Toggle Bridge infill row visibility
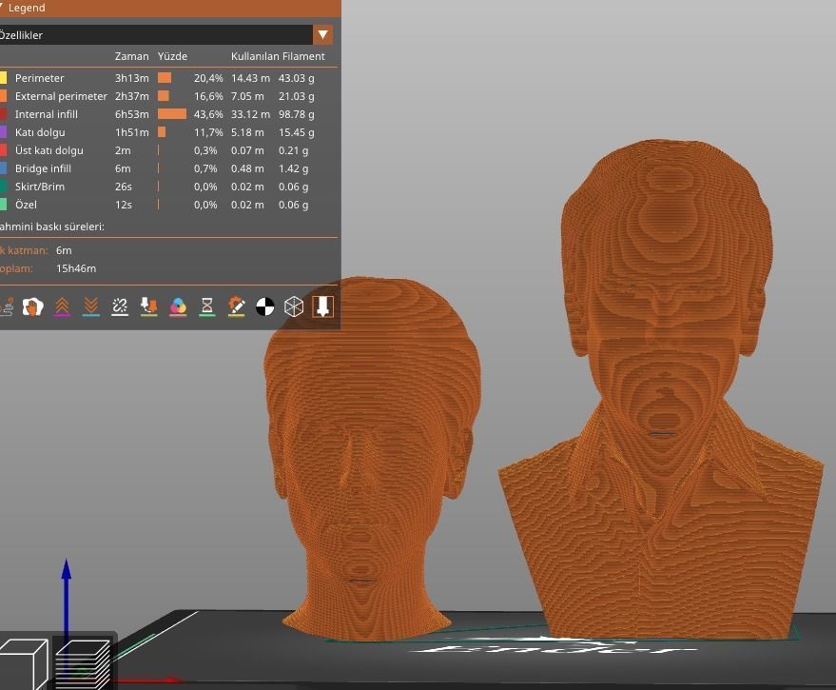Image resolution: width=836 pixels, height=690 pixels. 168,168
